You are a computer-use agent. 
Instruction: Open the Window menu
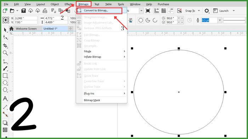135,4
